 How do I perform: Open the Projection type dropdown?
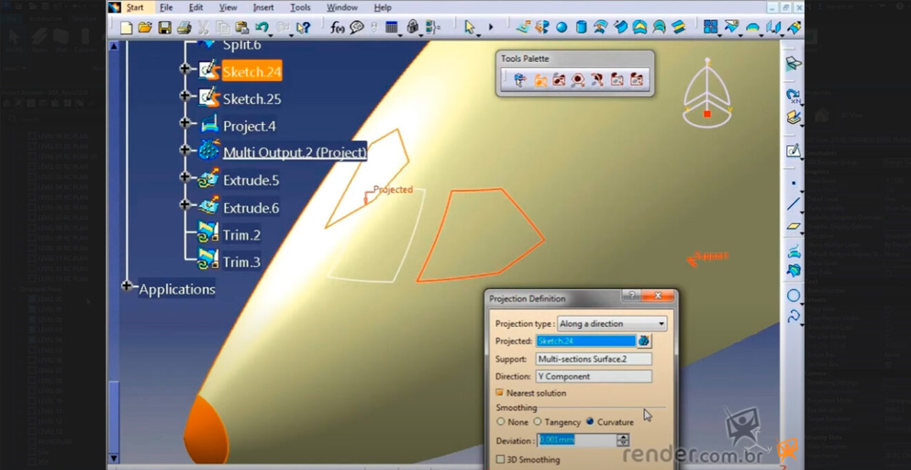611,324
